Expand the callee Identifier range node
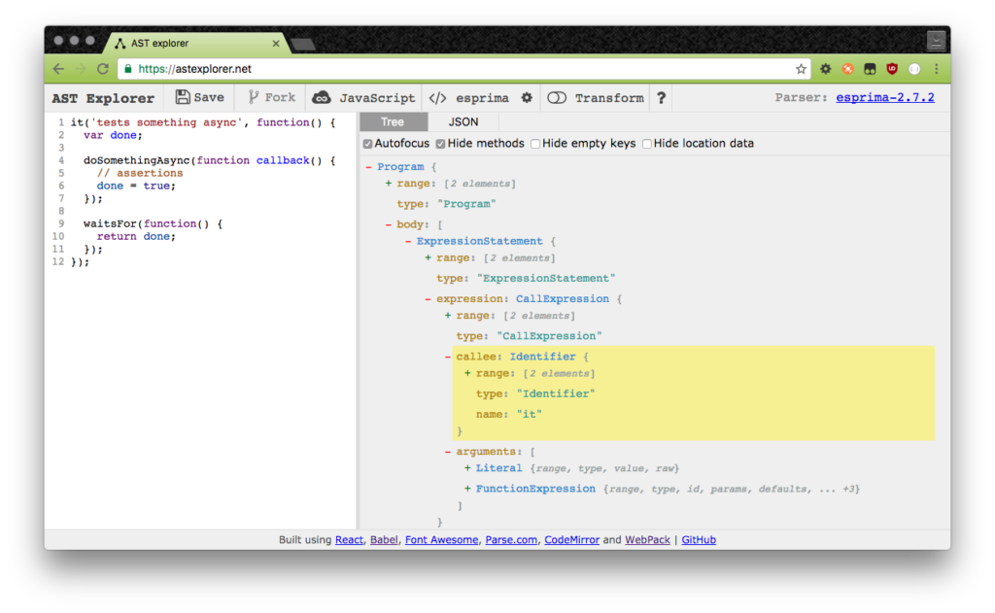Viewport: 995px width, 613px height. coord(467,373)
